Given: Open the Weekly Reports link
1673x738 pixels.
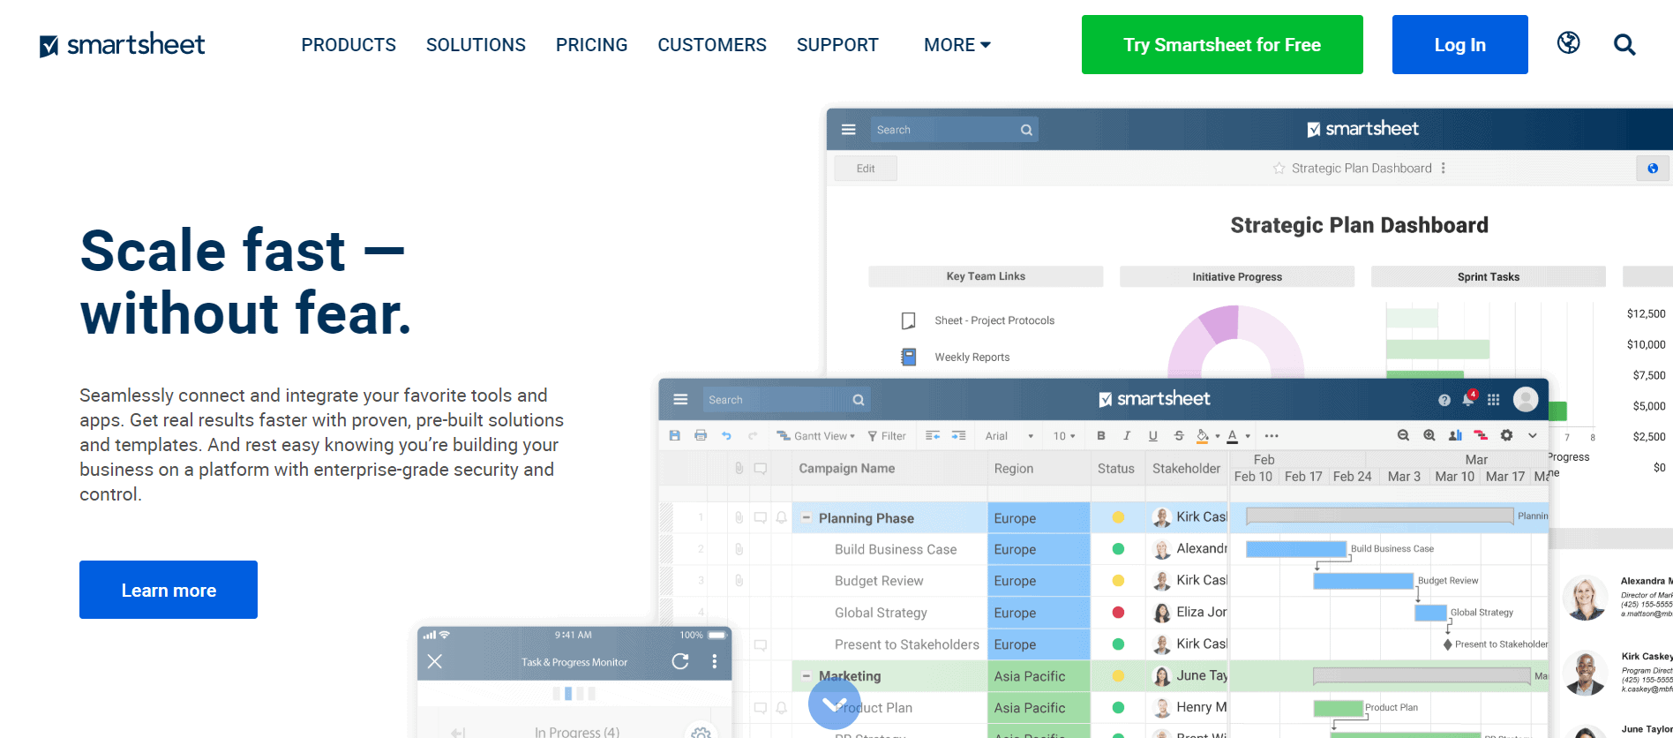Looking at the screenshot, I should (972, 357).
